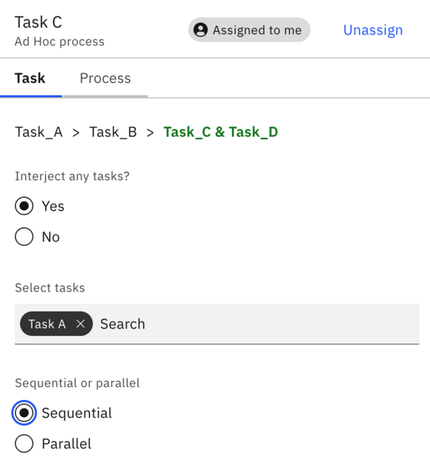The height and width of the screenshot is (465, 430).
Task: Click the green Task_C & Task_D step
Action: (221, 132)
